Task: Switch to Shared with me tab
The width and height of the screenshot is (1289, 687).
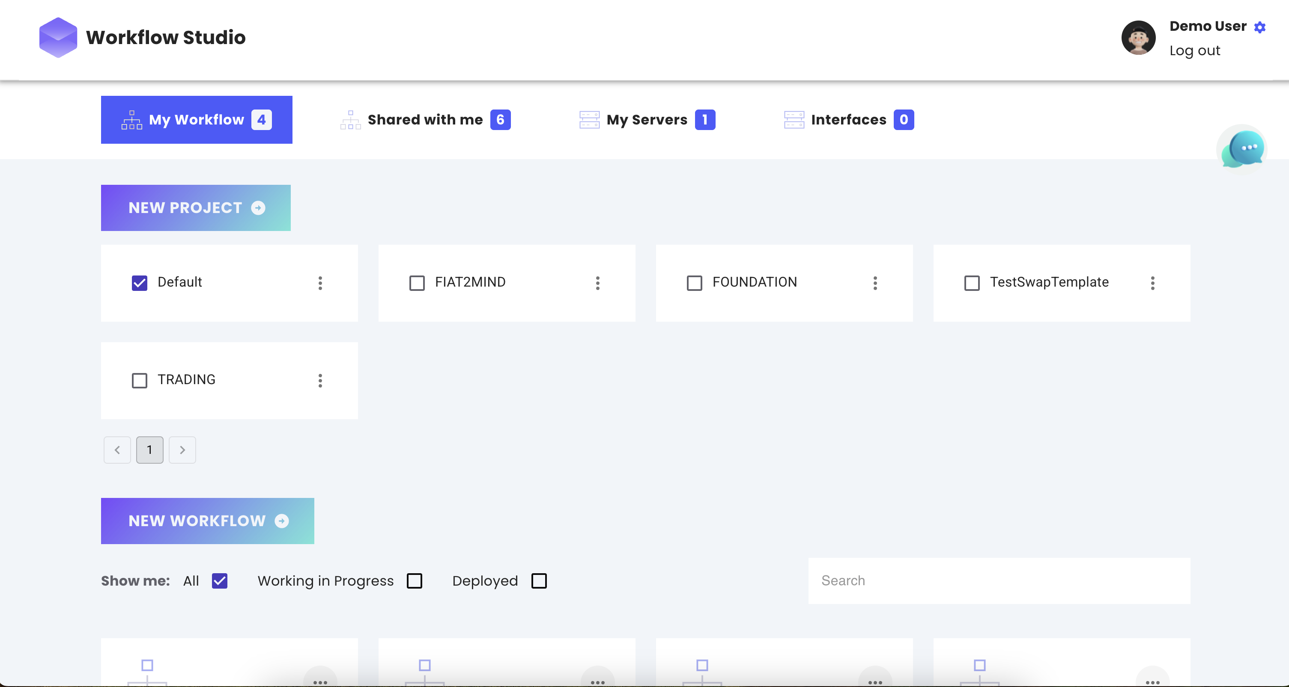Action: pos(425,120)
